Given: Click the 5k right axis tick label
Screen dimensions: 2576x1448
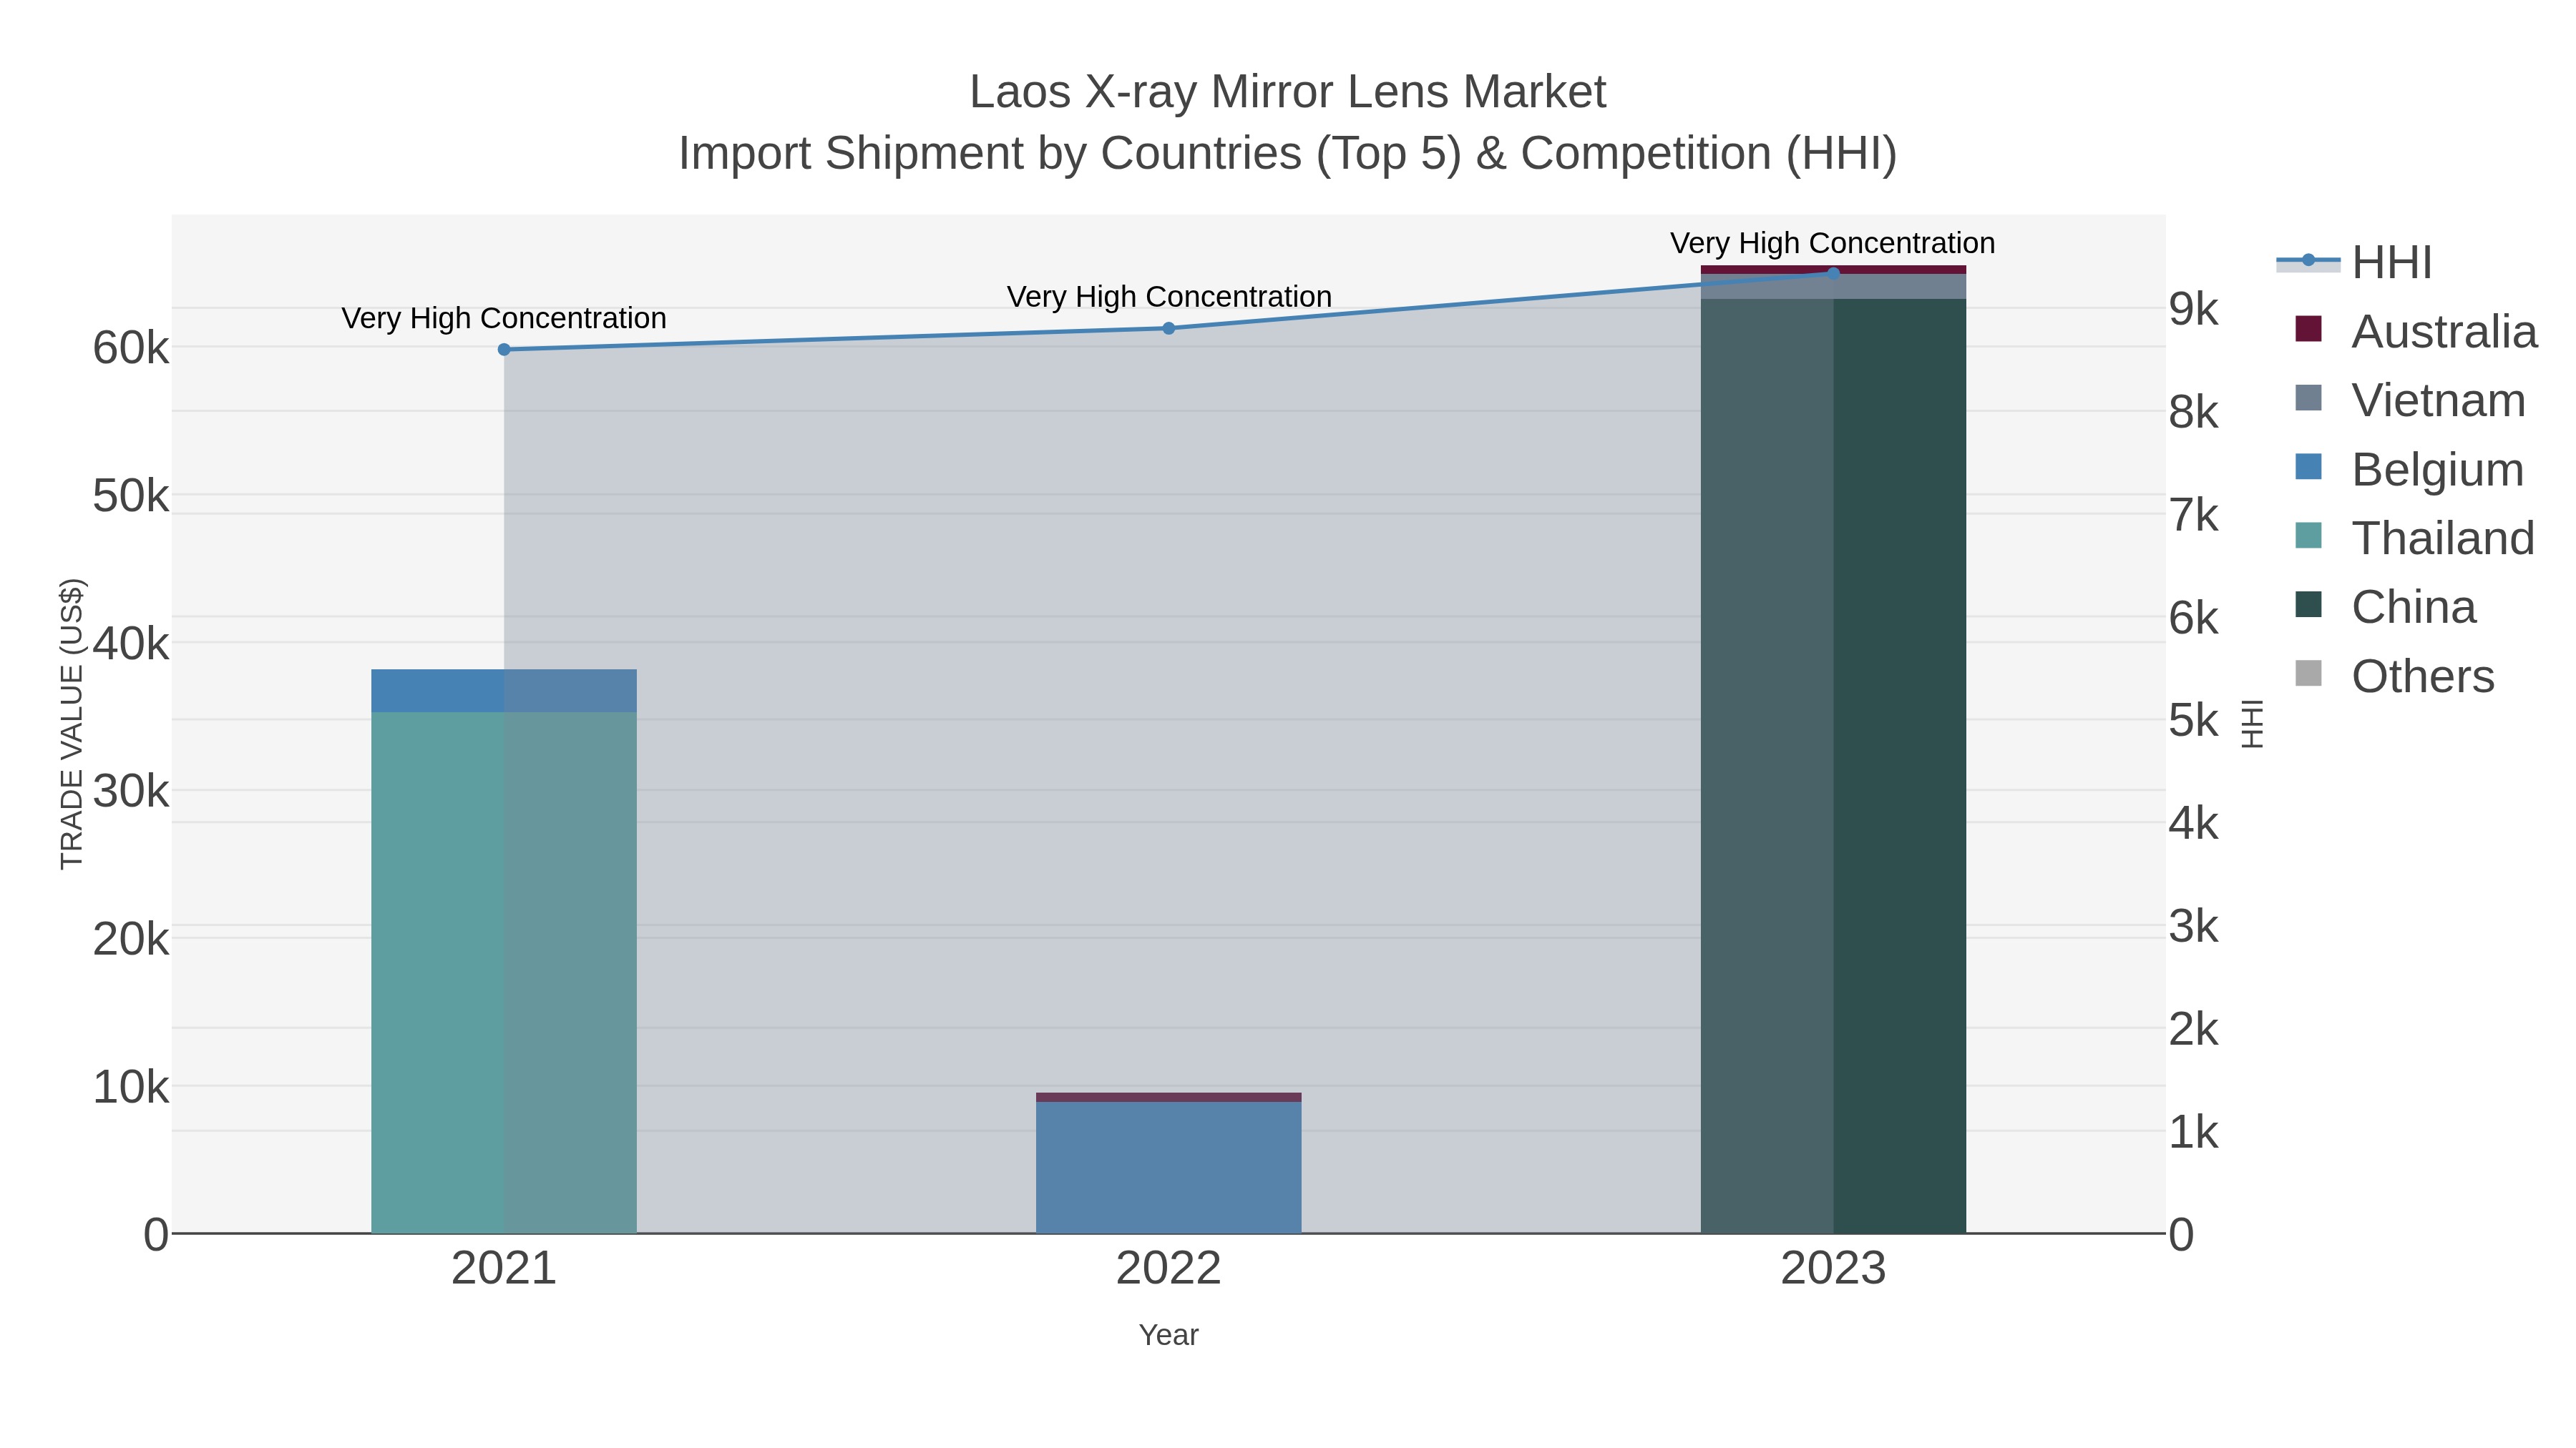Looking at the screenshot, I should tap(2194, 721).
